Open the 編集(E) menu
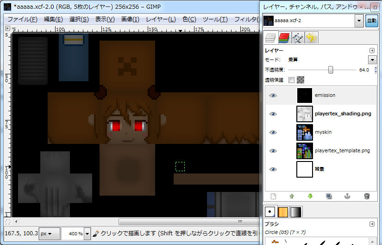Viewport: 382px width, 245px height. click(53, 19)
